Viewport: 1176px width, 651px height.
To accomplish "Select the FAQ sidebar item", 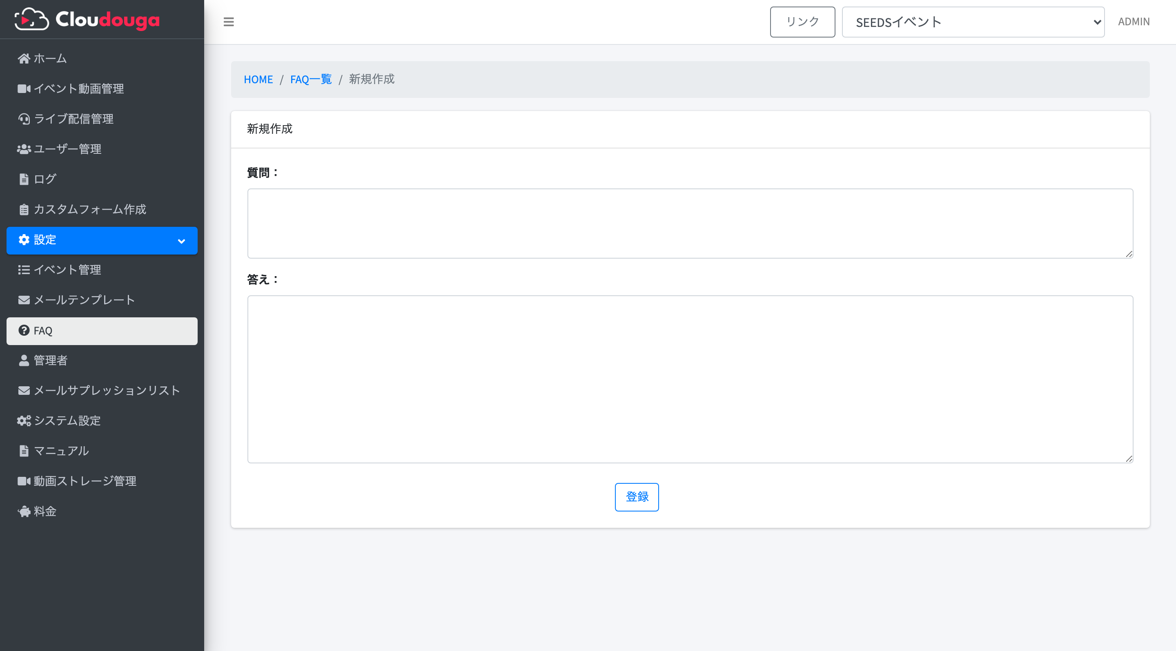I will (x=102, y=331).
